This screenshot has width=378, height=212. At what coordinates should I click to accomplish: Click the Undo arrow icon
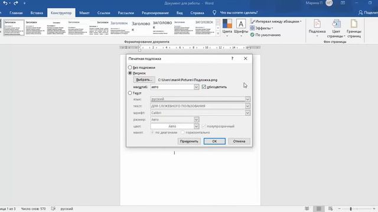tap(5, 3)
